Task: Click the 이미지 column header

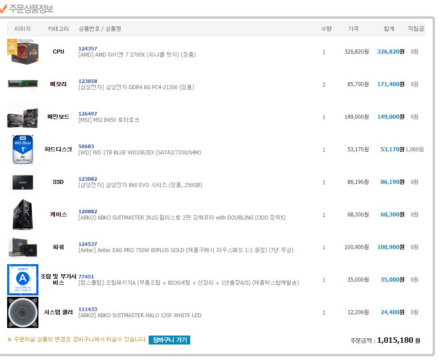Action: 23,29
